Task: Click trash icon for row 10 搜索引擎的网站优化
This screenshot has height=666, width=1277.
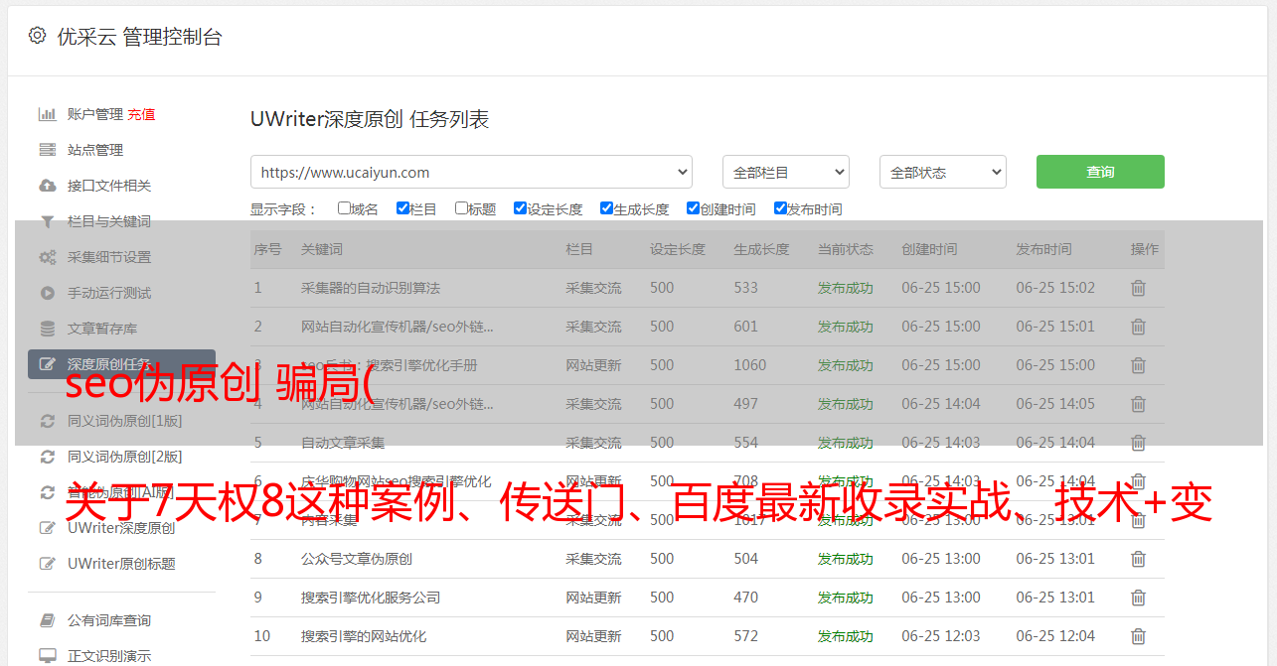Action: (1138, 636)
